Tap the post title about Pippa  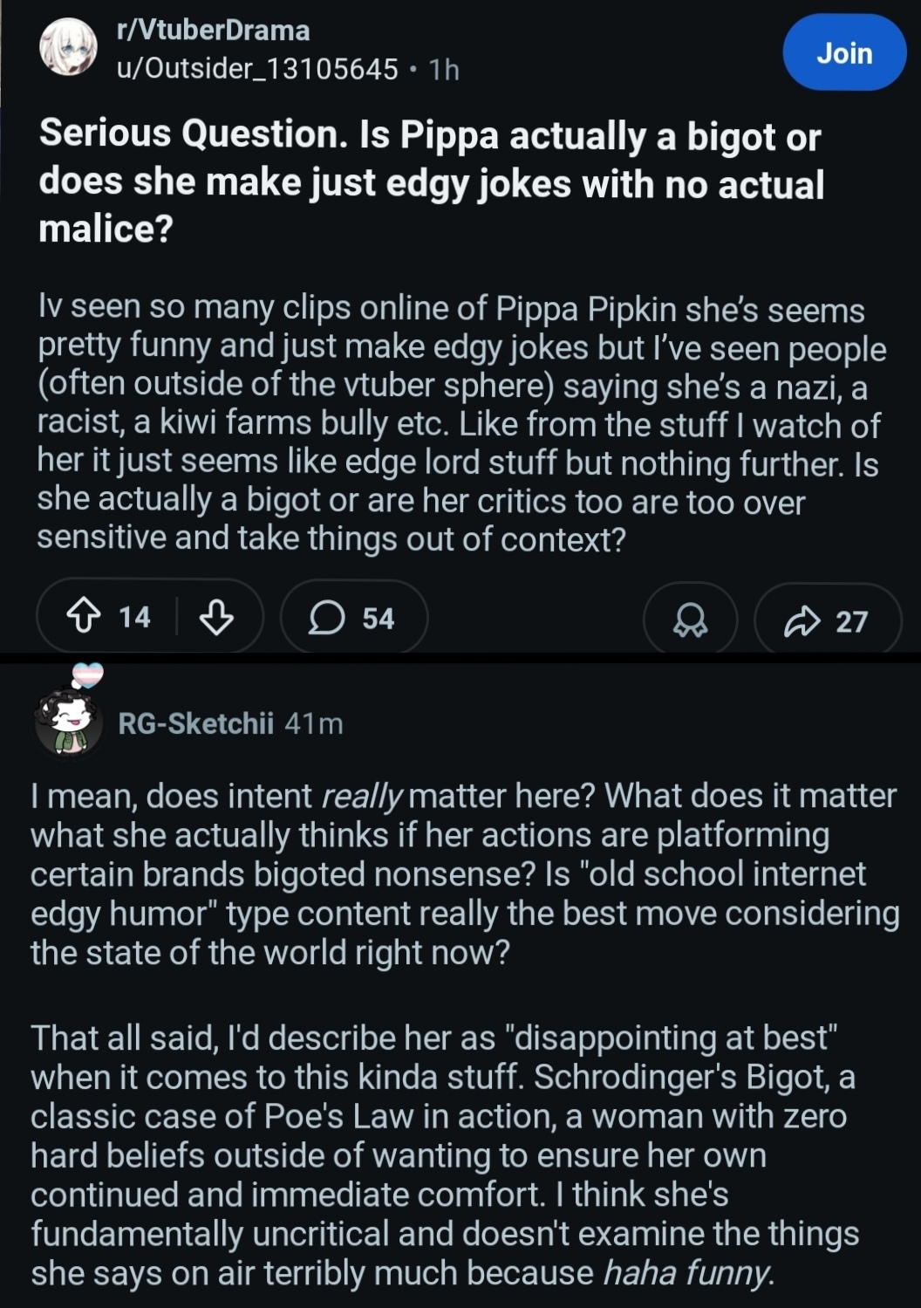tap(432, 182)
